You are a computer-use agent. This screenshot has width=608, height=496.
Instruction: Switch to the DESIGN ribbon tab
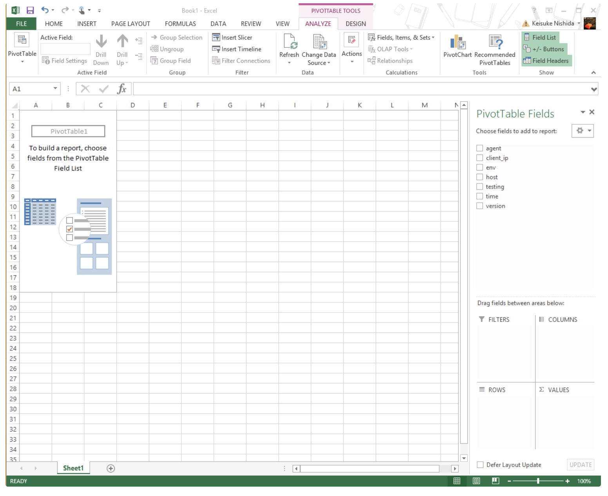(x=355, y=24)
